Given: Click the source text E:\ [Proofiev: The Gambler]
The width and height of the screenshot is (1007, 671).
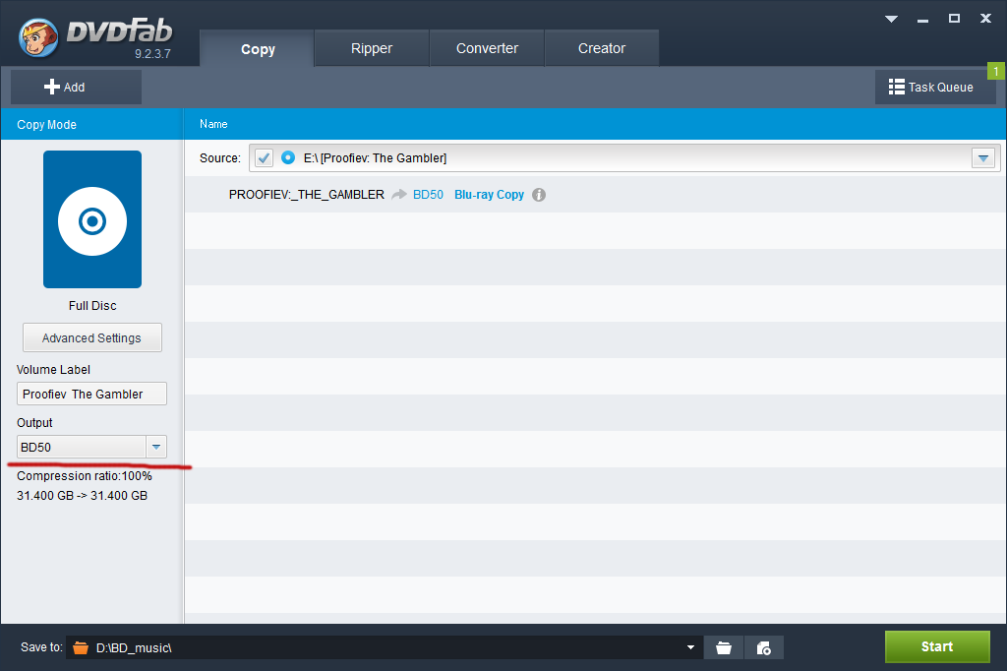Looking at the screenshot, I should pos(375,158).
